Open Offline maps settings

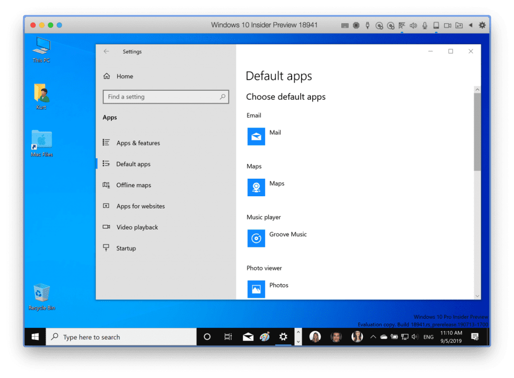[133, 185]
